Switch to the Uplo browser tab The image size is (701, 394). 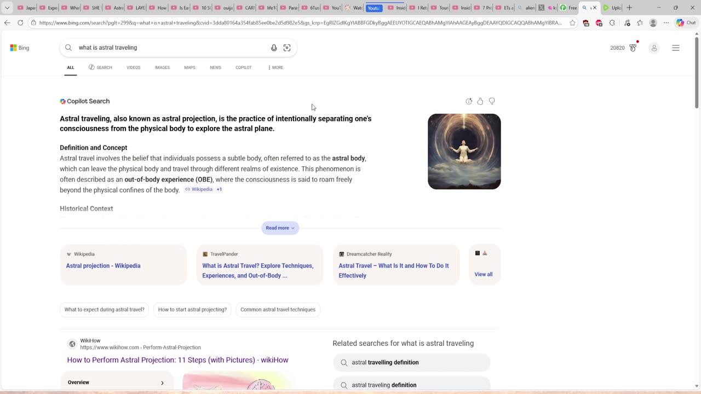tap(612, 8)
